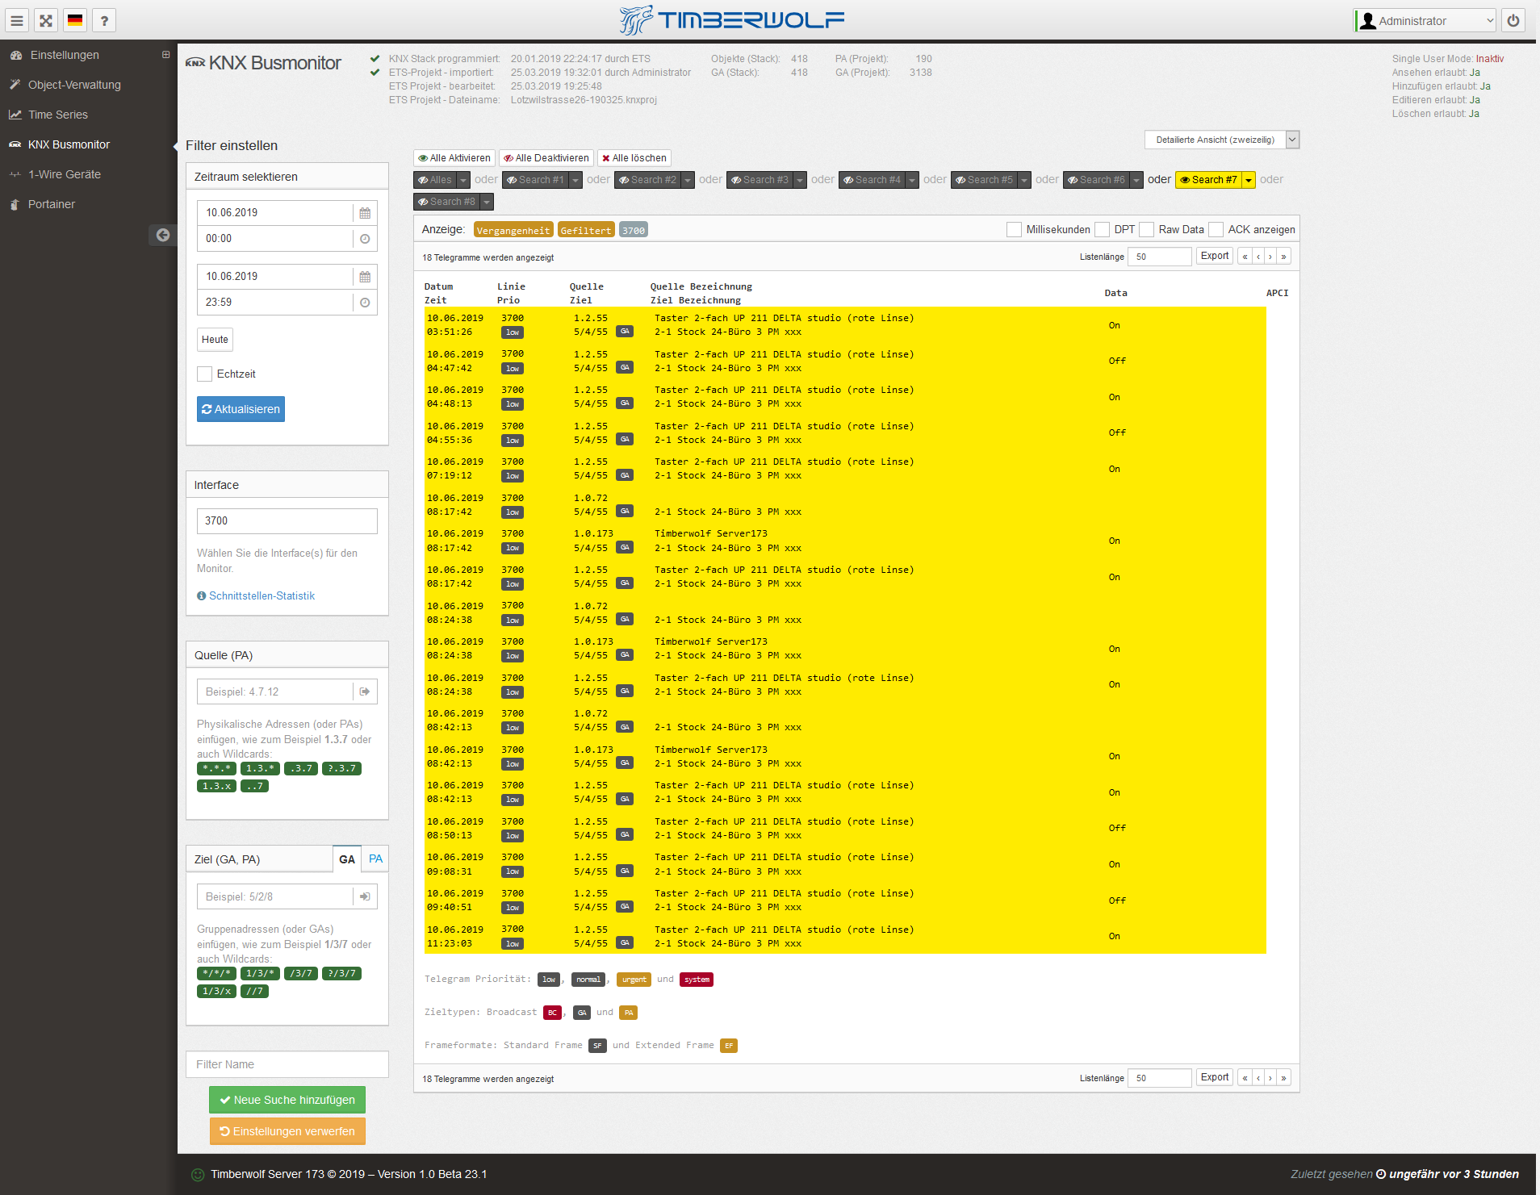This screenshot has width=1540, height=1195.
Task: Click the German flag language icon
Action: [x=75, y=21]
